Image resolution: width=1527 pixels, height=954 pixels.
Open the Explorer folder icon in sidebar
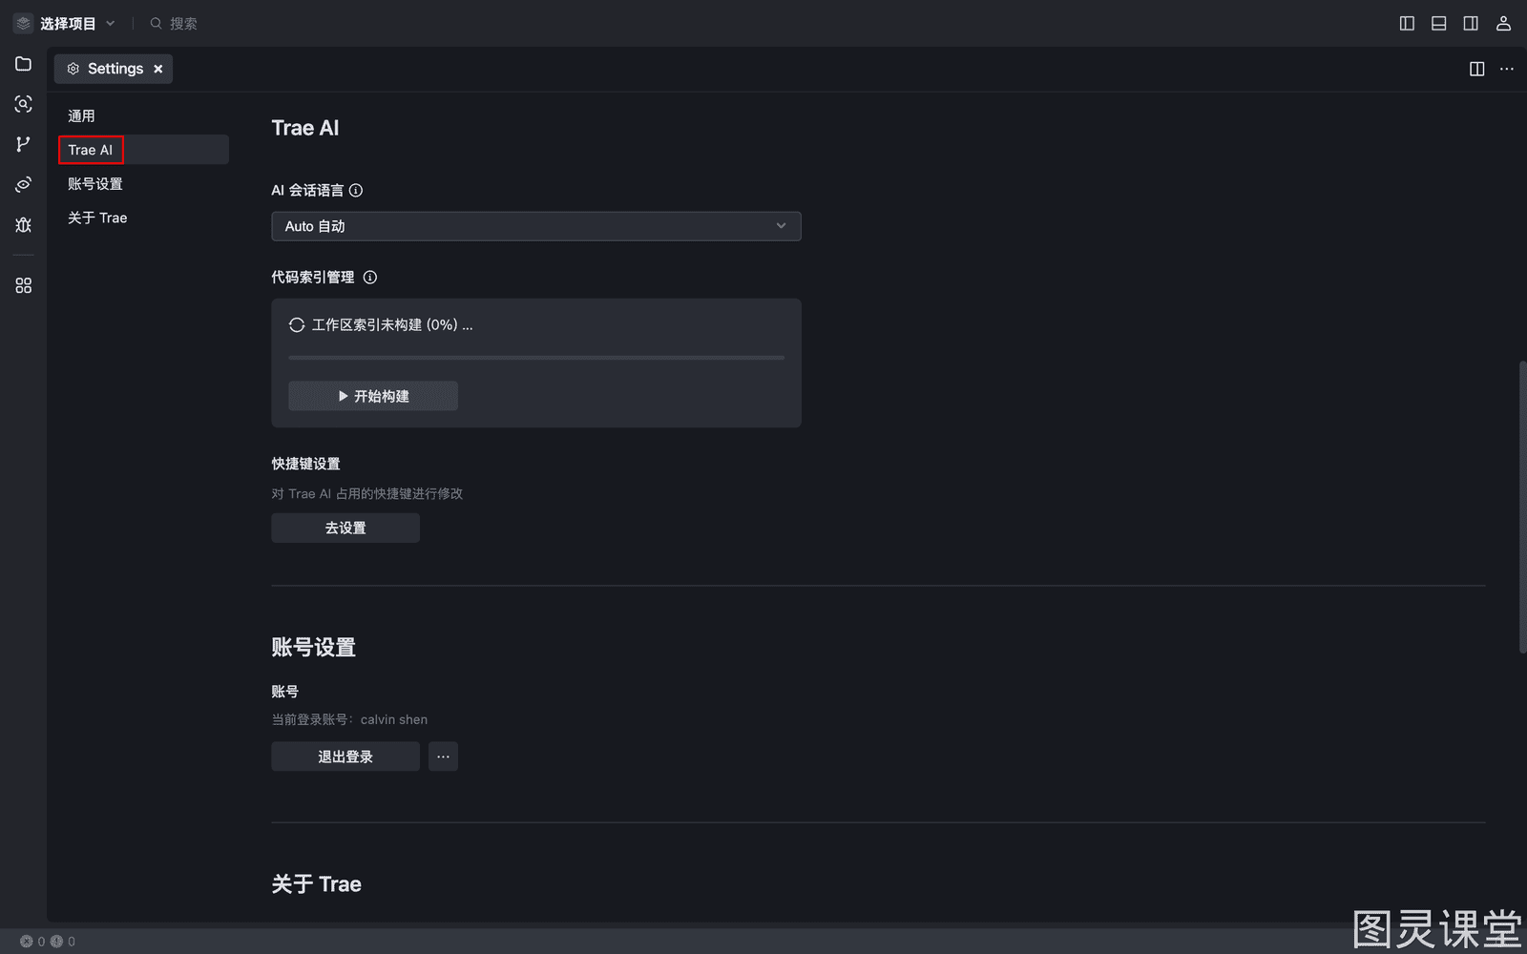pyautogui.click(x=23, y=64)
